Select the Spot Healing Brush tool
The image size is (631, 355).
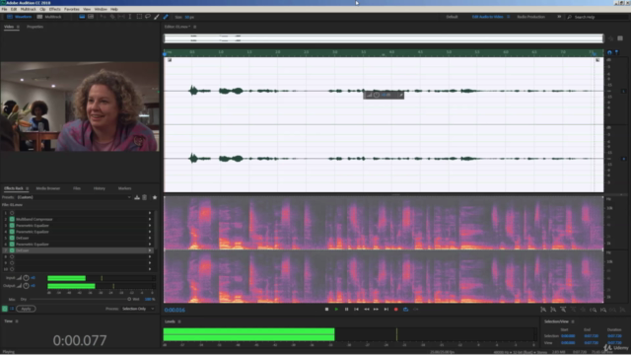tap(166, 17)
